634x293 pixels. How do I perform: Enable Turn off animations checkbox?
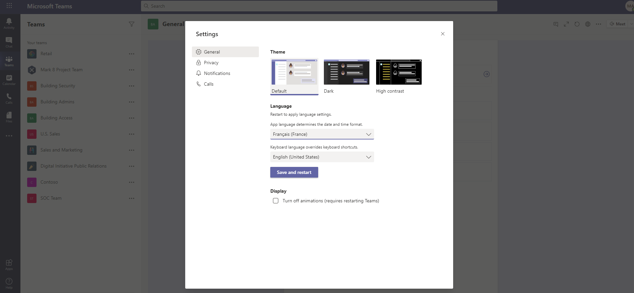(276, 201)
